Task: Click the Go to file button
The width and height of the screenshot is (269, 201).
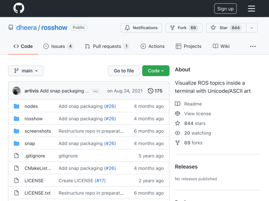Action: pos(124,71)
